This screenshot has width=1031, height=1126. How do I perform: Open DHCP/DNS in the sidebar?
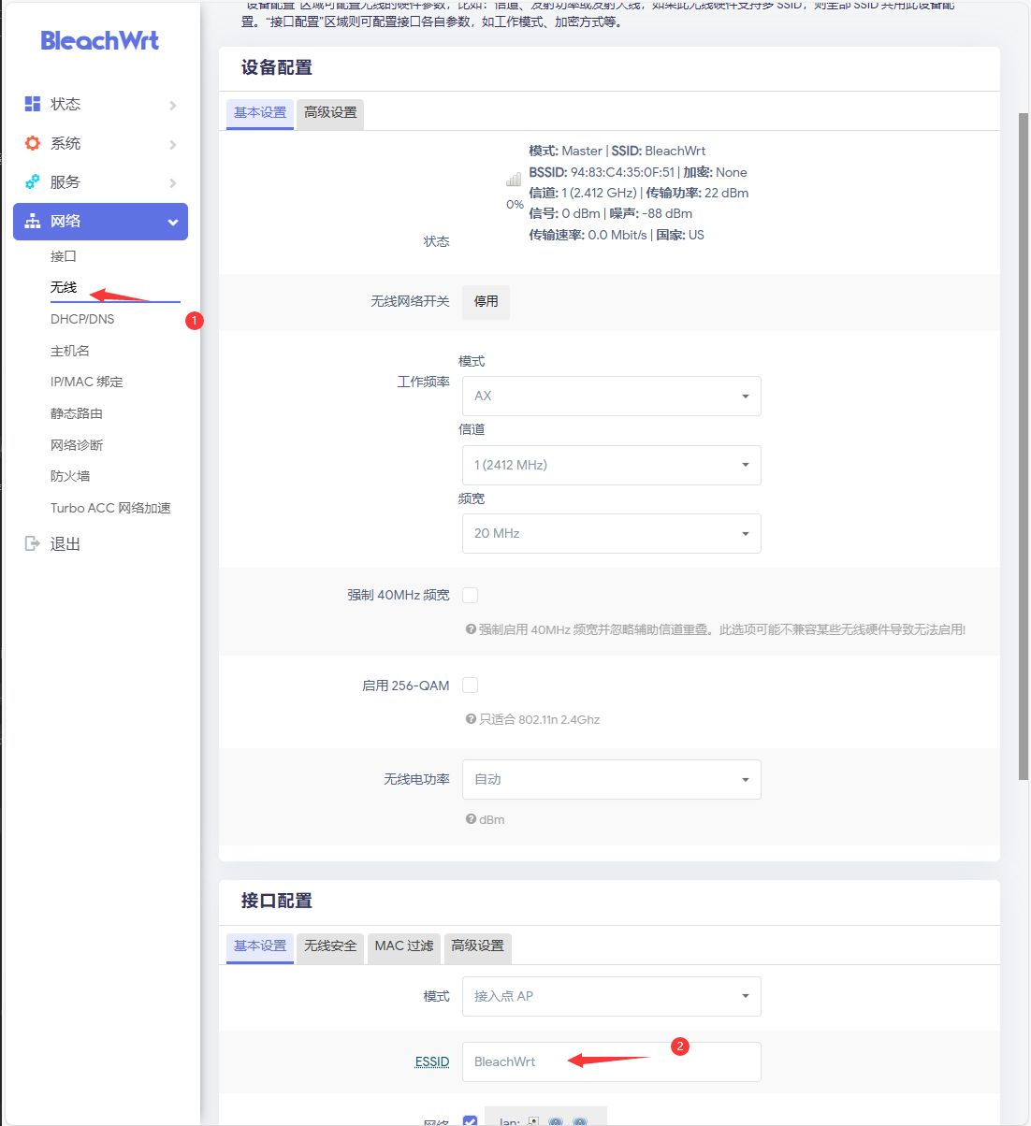coord(82,319)
